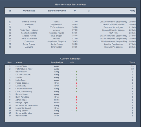Select Olympiakos in the result row

tap(29, 11)
